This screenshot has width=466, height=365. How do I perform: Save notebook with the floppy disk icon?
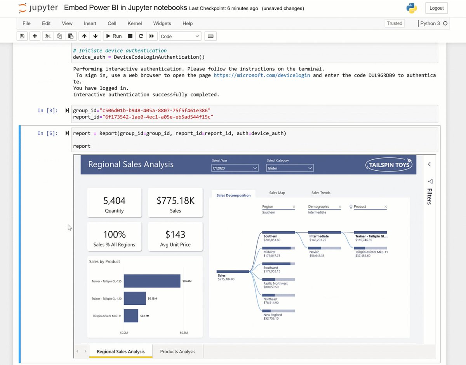pyautogui.click(x=22, y=36)
